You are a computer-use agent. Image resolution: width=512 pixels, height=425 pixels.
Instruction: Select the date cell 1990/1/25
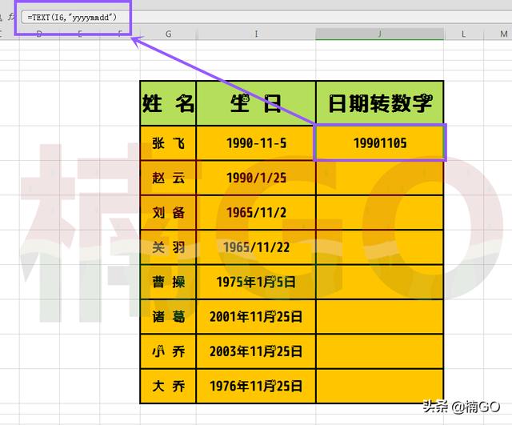[256, 178]
